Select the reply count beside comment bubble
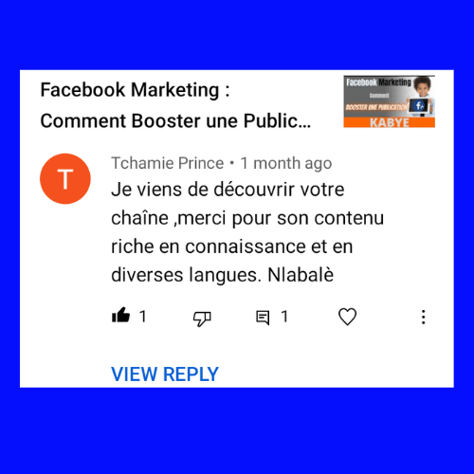 (x=284, y=317)
